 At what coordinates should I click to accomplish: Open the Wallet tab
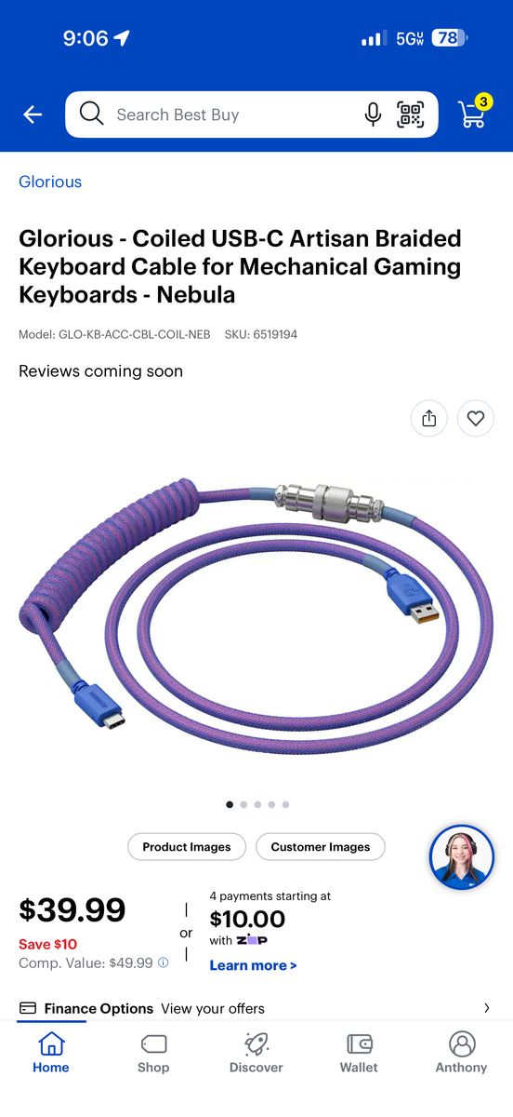click(x=359, y=1053)
